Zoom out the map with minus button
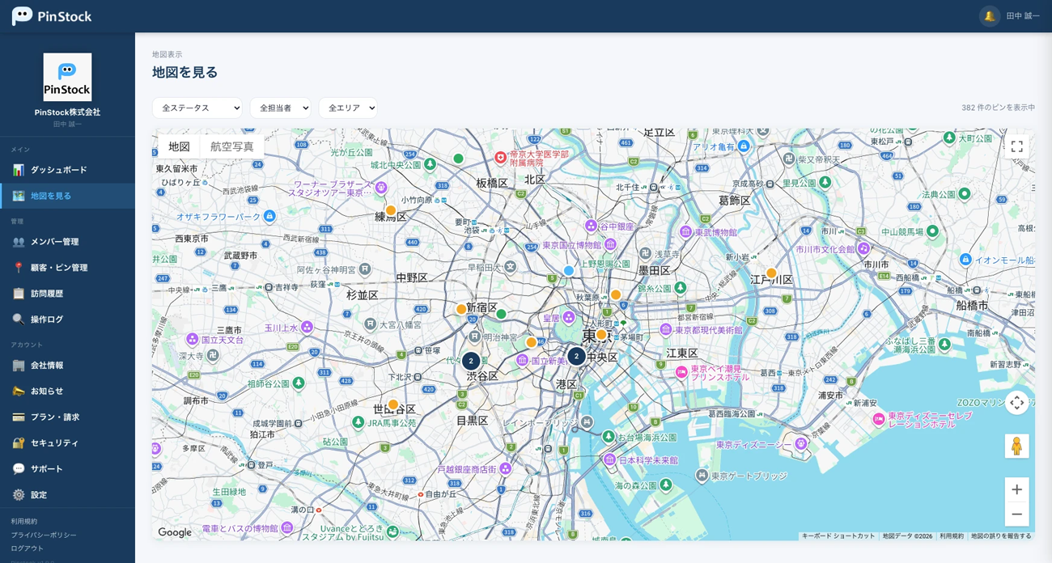The width and height of the screenshot is (1052, 563). click(1017, 514)
